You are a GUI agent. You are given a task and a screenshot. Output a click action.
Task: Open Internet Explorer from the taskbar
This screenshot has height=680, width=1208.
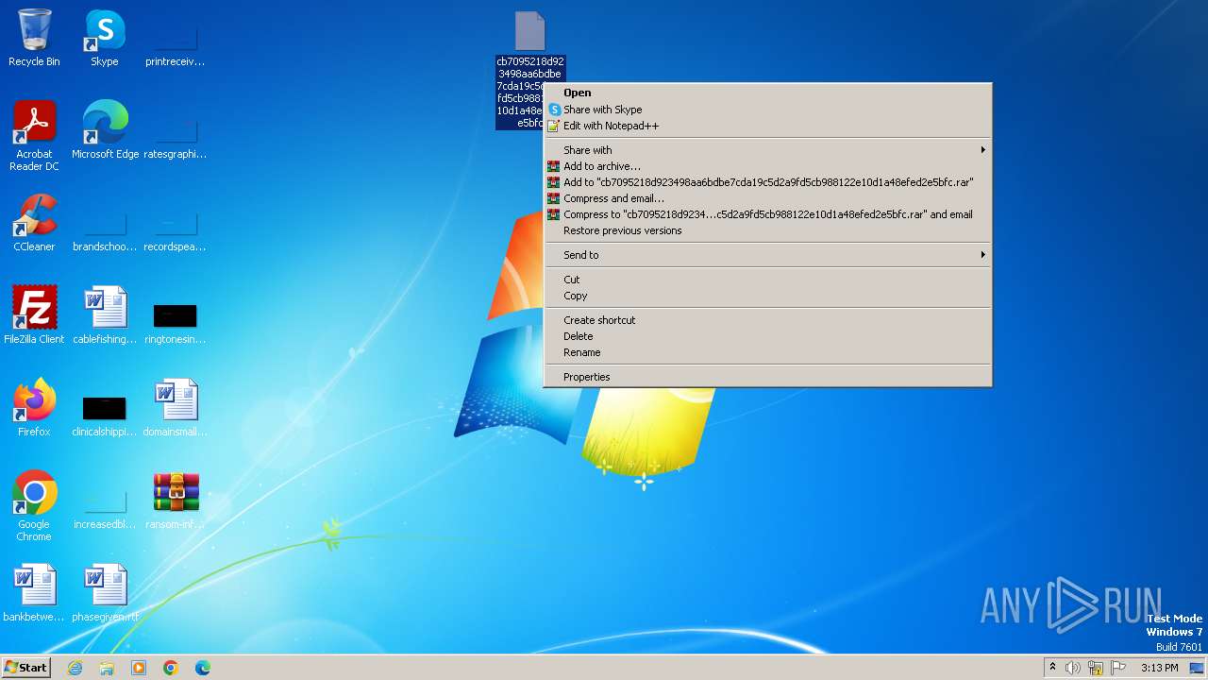click(75, 668)
